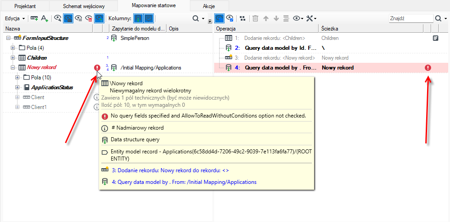Screen dimensions: 450x222
Task: Click the Nazwa column header
Action: tap(48, 29)
